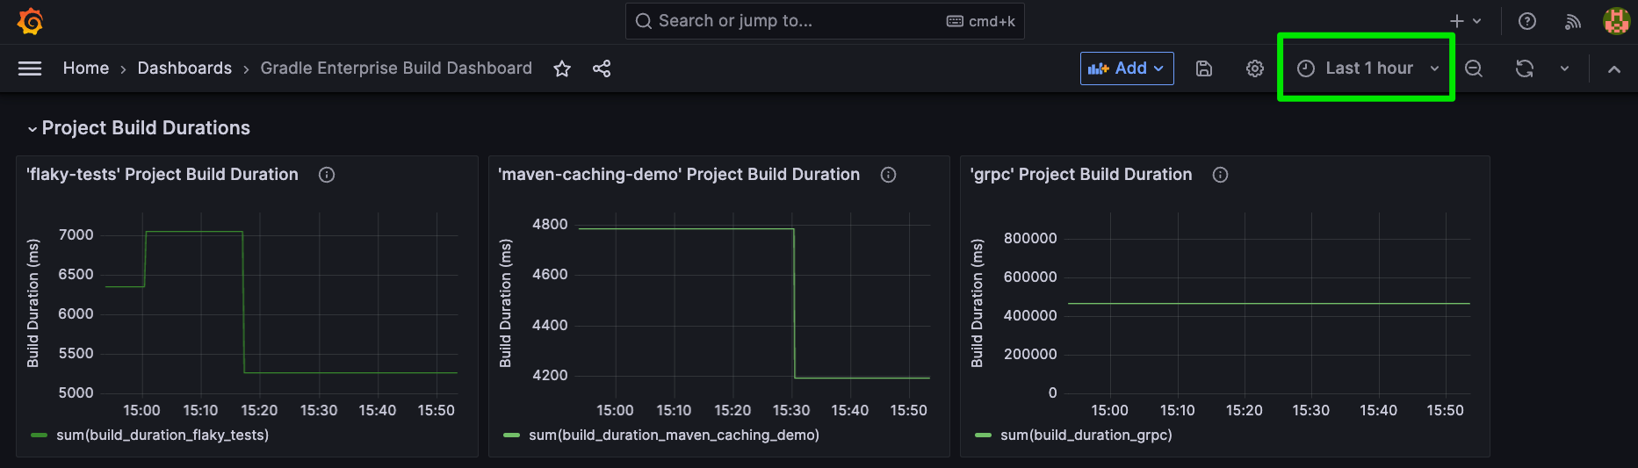Click the share dashboard icon
Image resolution: width=1638 pixels, height=468 pixels.
(x=602, y=68)
